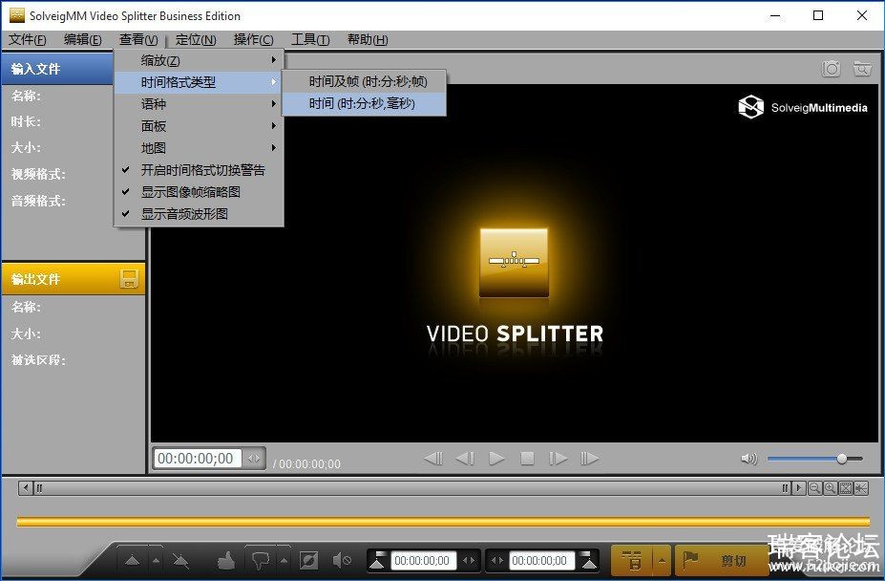Set the end marker position icon
Image resolution: width=885 pixels, height=581 pixels.
pos(589,561)
